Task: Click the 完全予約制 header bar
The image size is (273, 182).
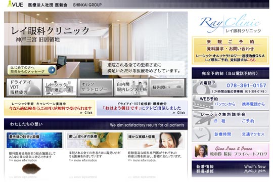Action: point(231,73)
